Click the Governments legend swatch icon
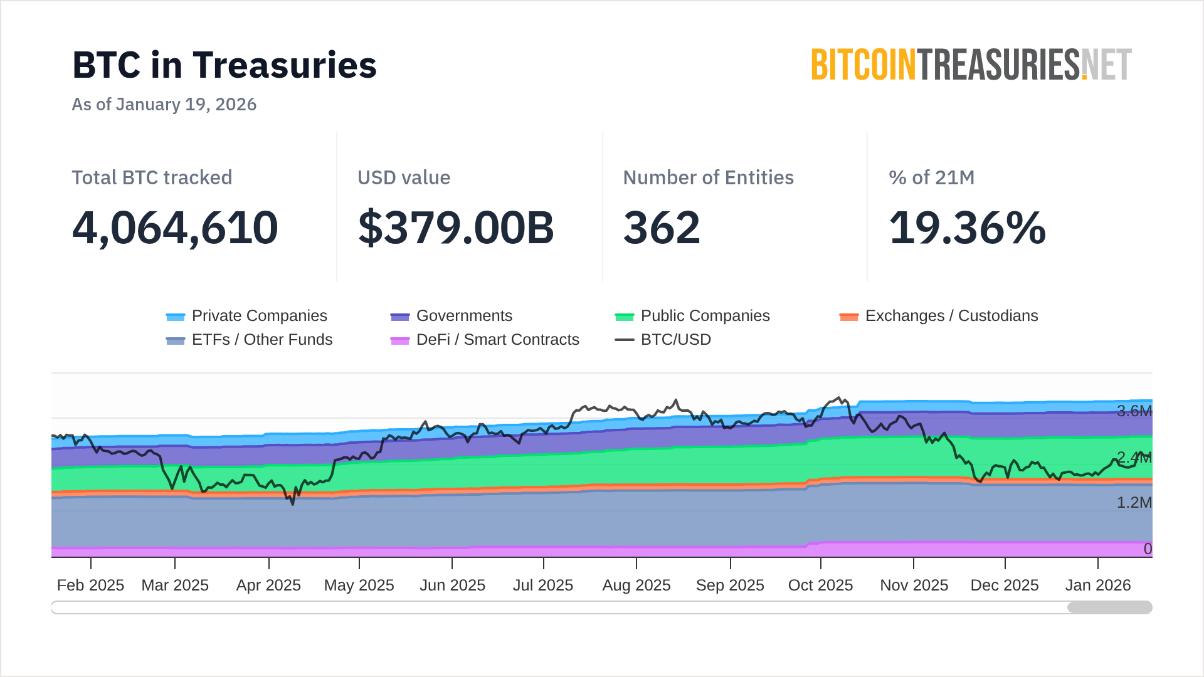This screenshot has width=1204, height=677. tap(400, 317)
